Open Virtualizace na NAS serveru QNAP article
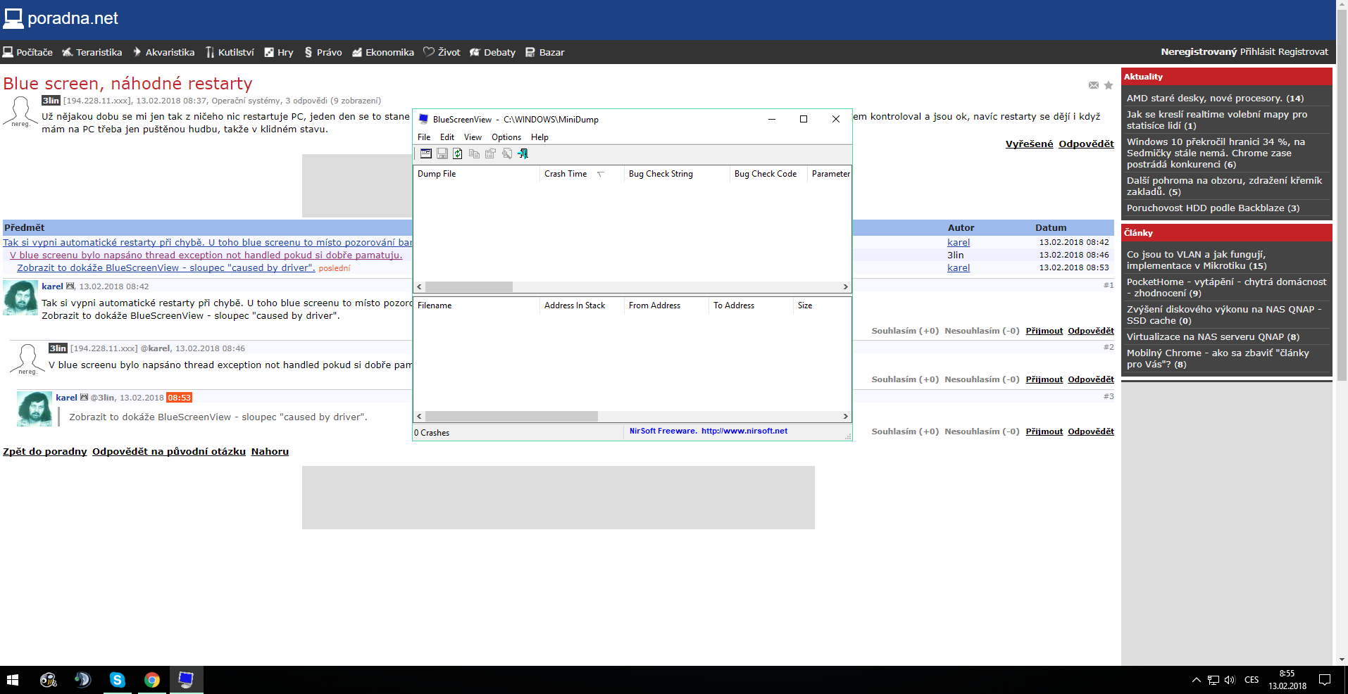This screenshot has width=1348, height=694. click(x=1213, y=337)
